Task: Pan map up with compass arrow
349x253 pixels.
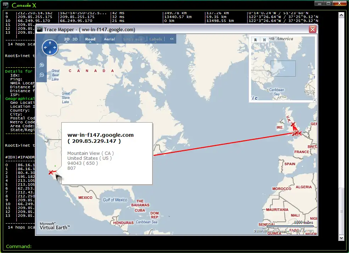Action: click(50, 43)
